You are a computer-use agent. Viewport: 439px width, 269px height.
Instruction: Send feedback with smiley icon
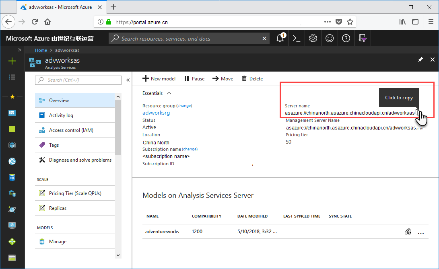click(x=330, y=38)
